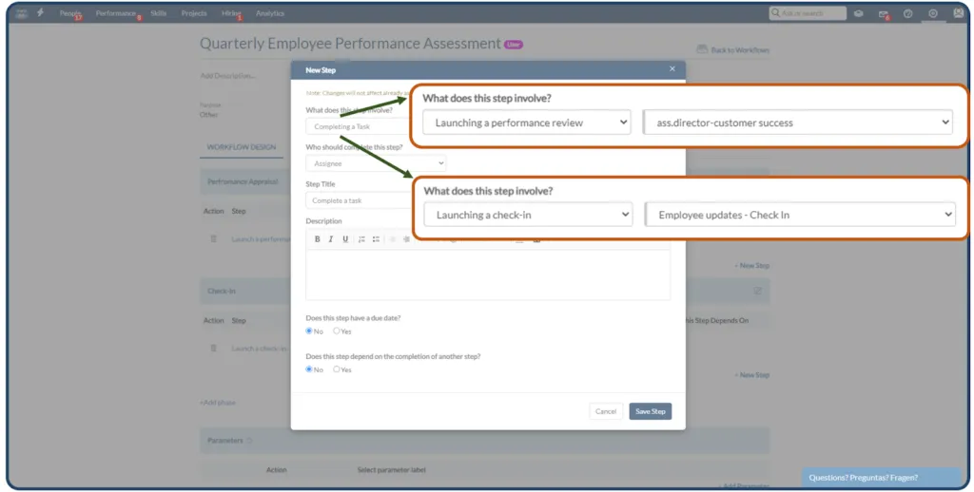The height and width of the screenshot is (492, 974).
Task: Switch to the Workflow Design tab
Action: point(242,147)
